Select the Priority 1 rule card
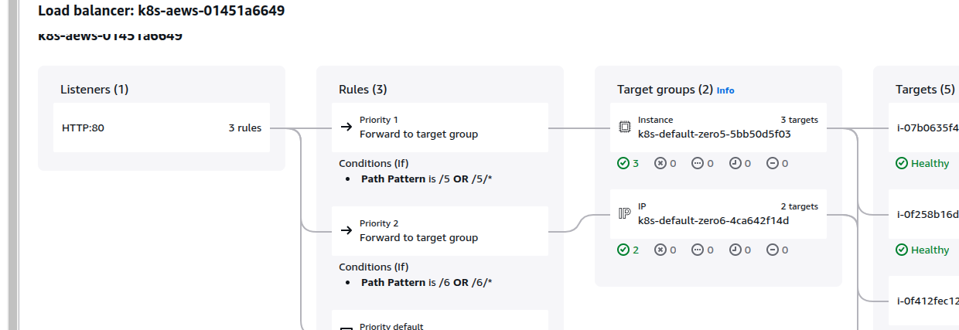The height and width of the screenshot is (330, 959). 440,128
